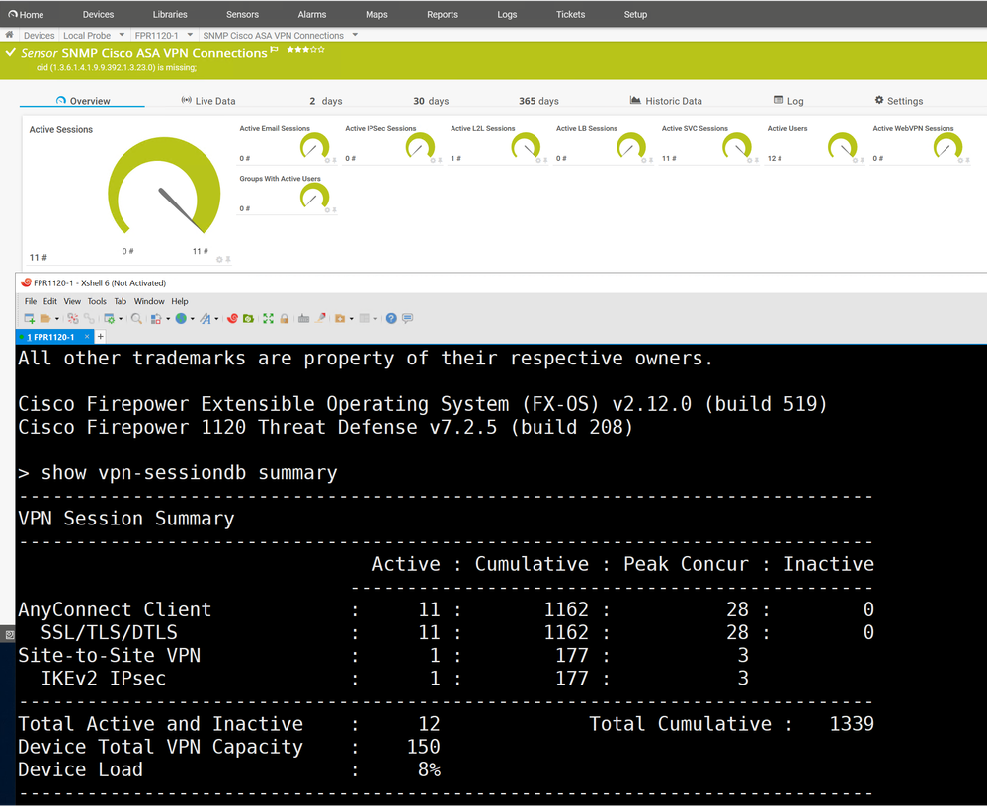This screenshot has height=806, width=987.
Task: Open gear settings for Active Users channel
Action: 855,160
